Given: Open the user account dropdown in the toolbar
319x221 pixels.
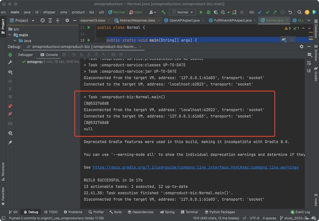Looking at the screenshot, I should point(152,12).
